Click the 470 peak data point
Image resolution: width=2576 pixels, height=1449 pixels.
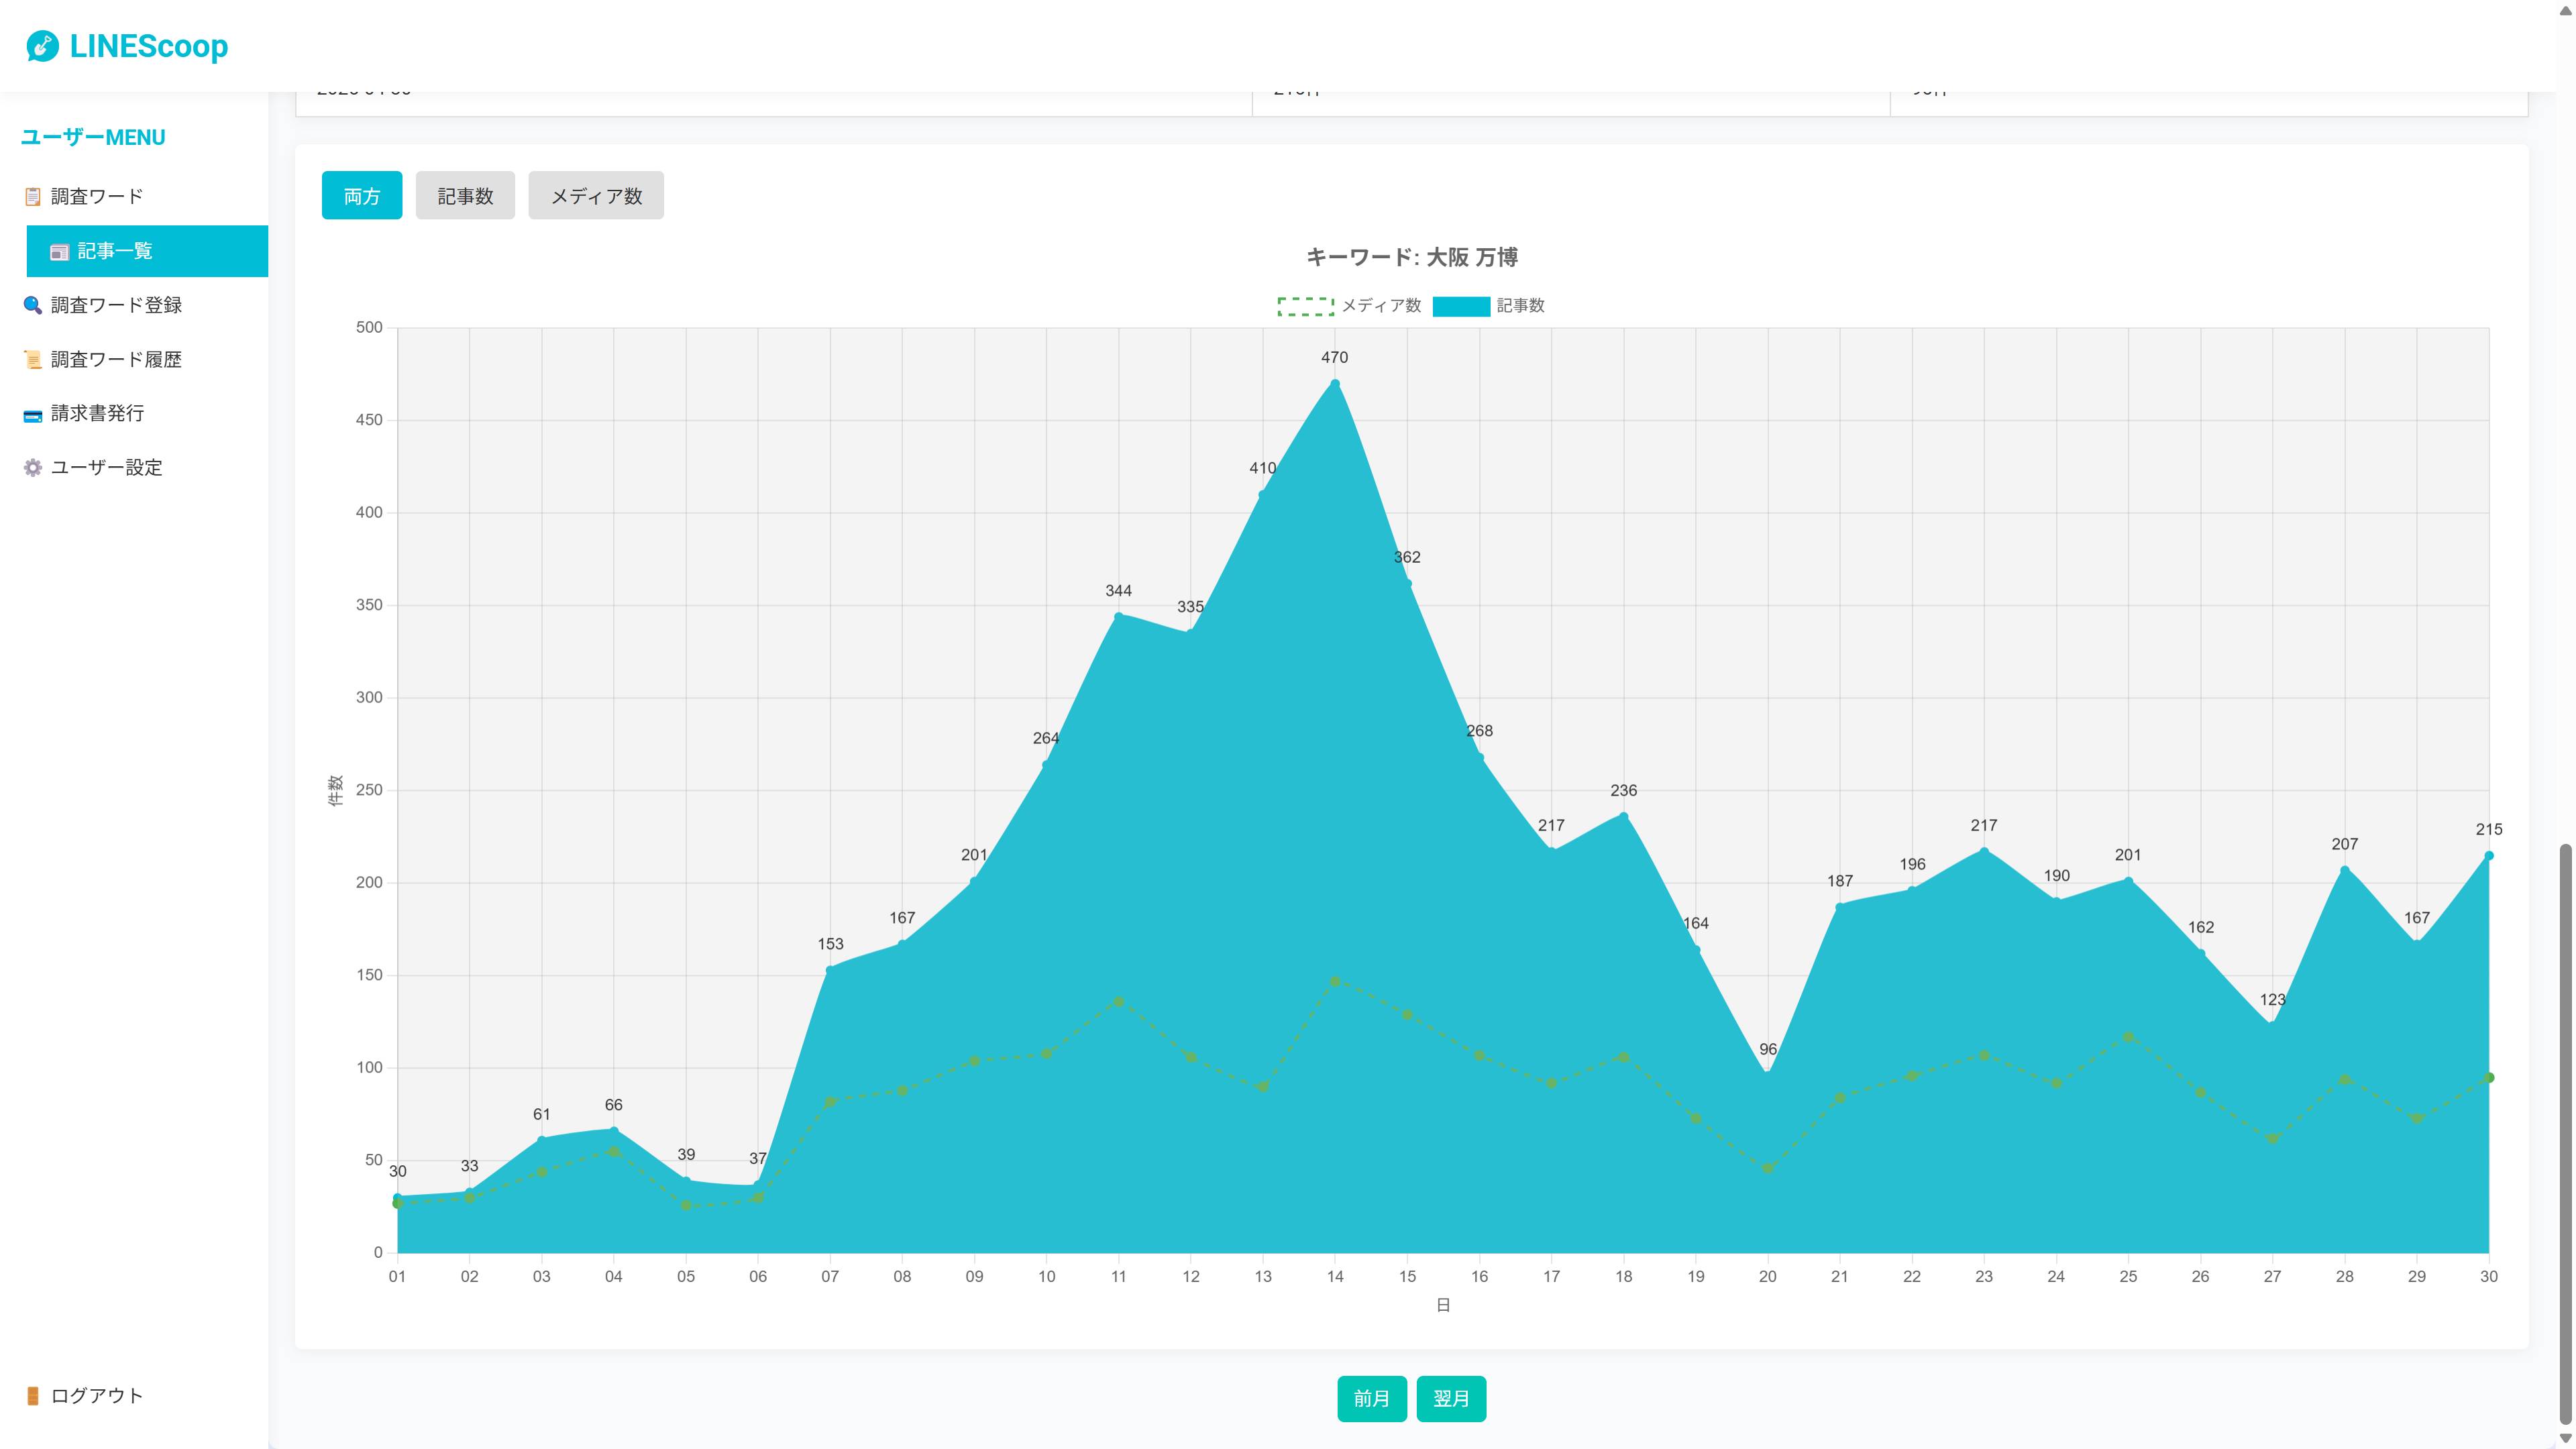[1335, 384]
